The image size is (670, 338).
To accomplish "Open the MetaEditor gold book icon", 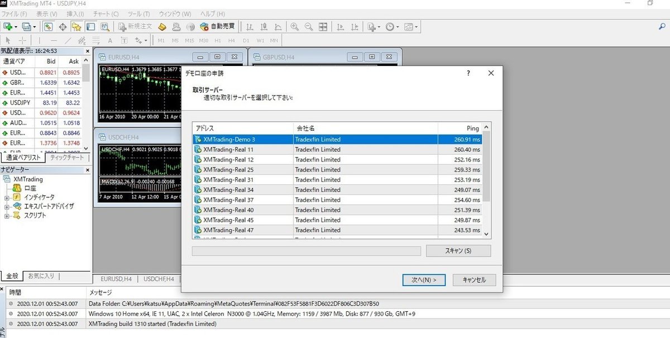I will click(162, 26).
